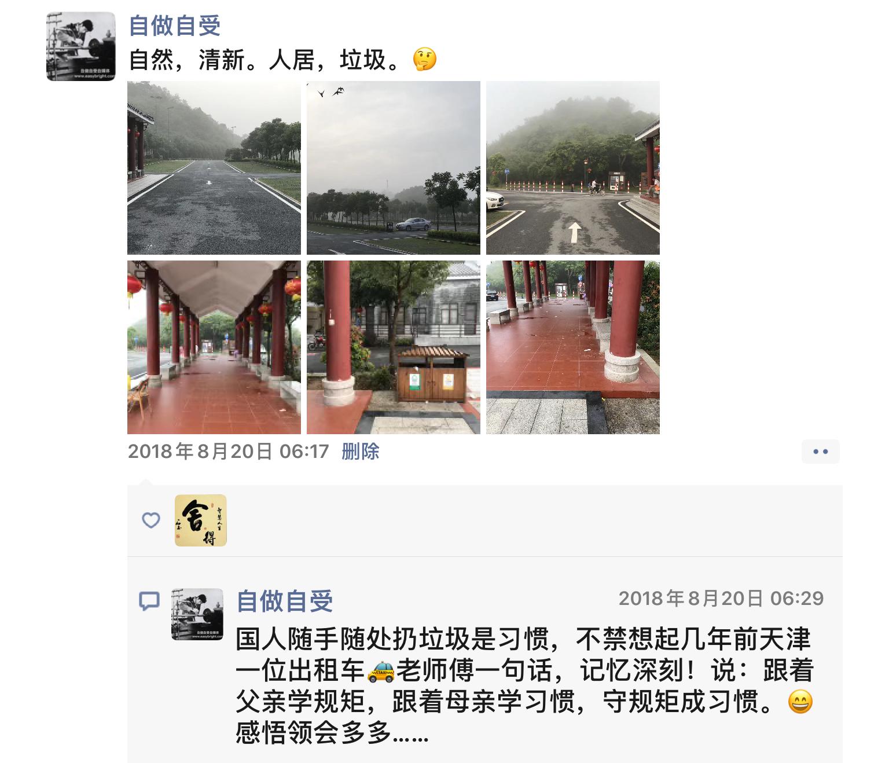Open the photo with flying birds
Screen dimensions: 889x763
(x=394, y=168)
